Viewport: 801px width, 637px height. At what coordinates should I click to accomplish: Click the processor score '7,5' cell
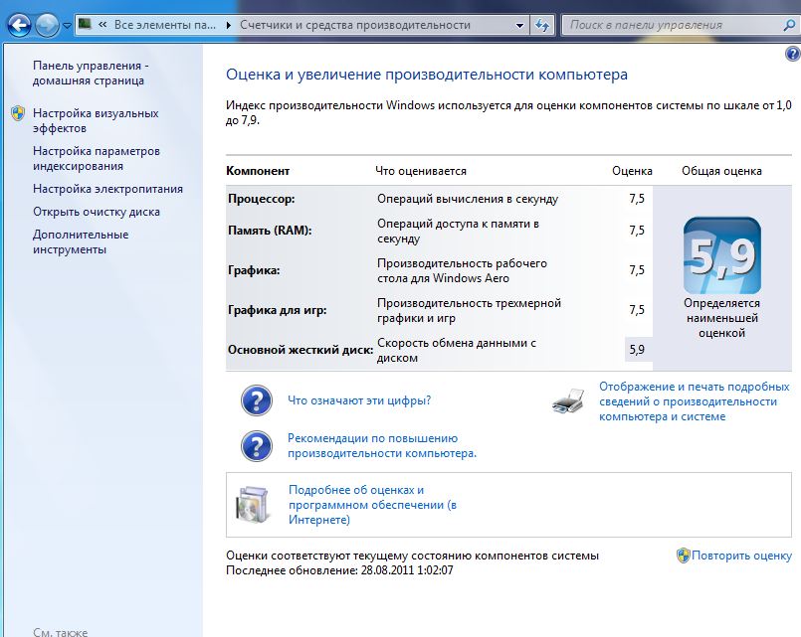pyautogui.click(x=637, y=199)
